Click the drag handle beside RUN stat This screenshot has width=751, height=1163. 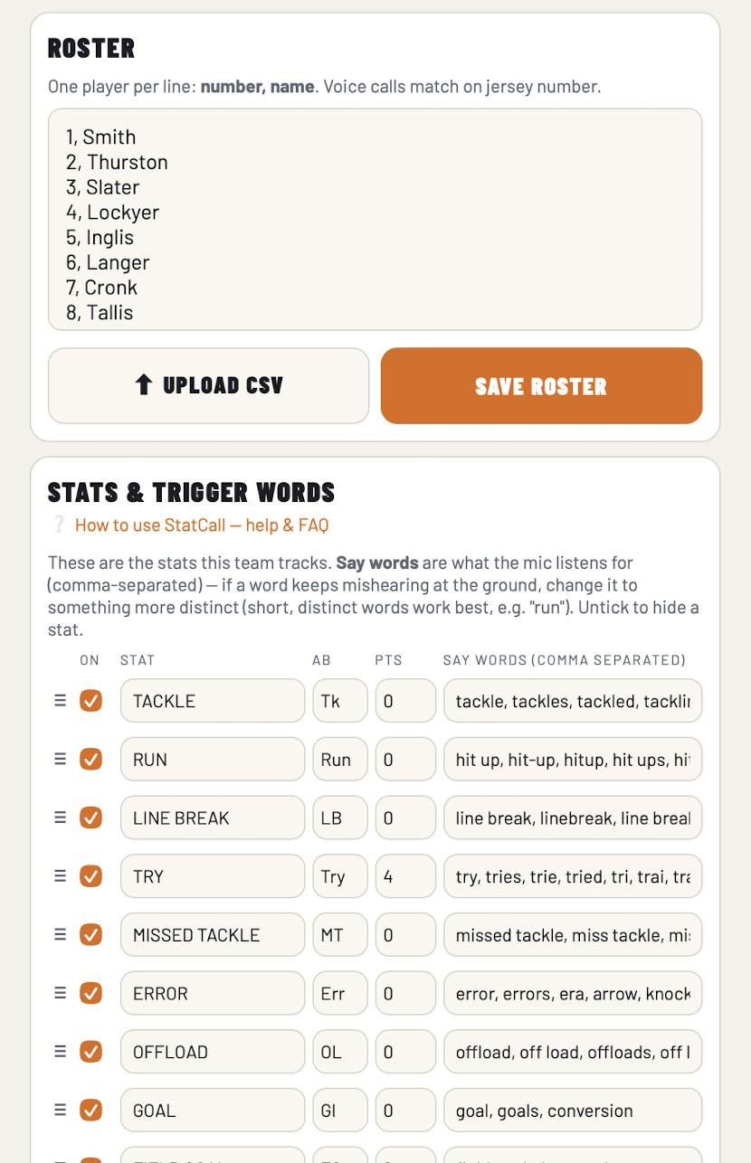(x=60, y=760)
